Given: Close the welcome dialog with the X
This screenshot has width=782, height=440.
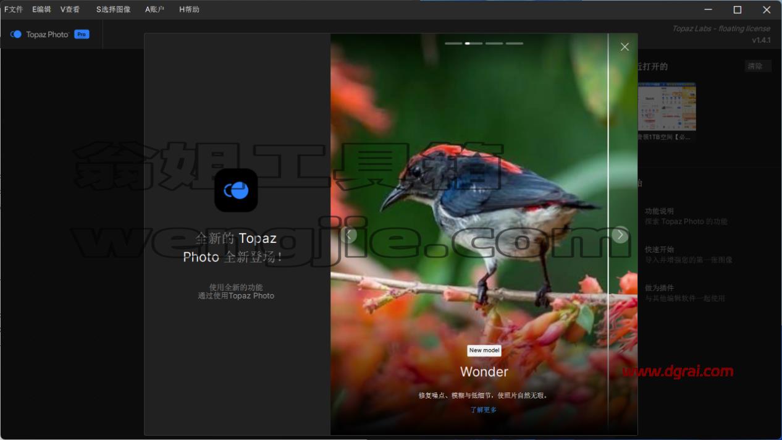Looking at the screenshot, I should click(x=624, y=47).
